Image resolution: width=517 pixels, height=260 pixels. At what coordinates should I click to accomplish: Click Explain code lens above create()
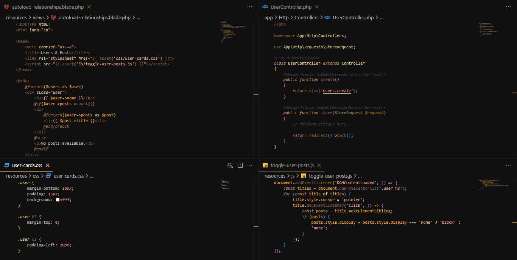323,74
